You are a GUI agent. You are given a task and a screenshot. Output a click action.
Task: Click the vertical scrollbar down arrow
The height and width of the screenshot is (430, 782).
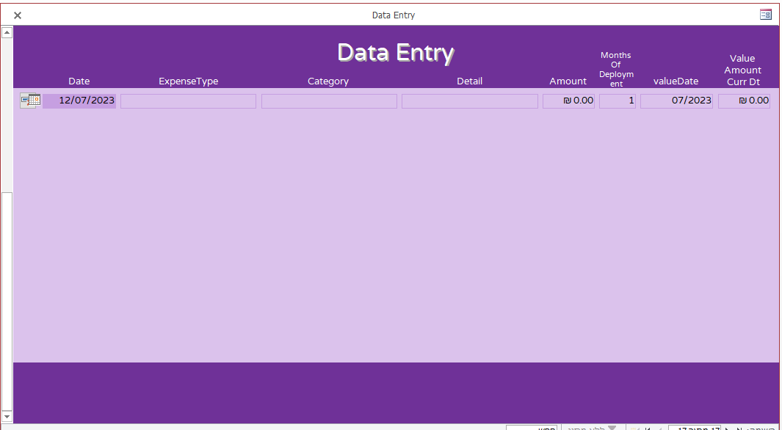[7, 416]
